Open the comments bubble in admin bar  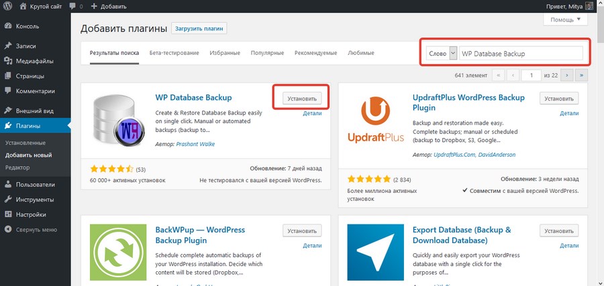[x=76, y=6]
